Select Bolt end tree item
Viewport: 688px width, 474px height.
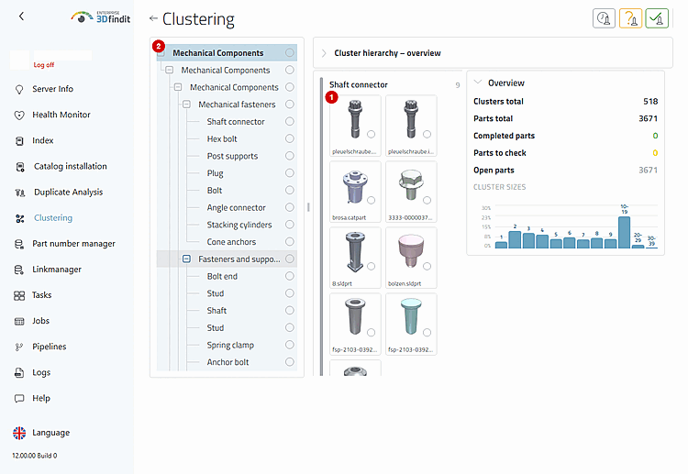tap(222, 276)
